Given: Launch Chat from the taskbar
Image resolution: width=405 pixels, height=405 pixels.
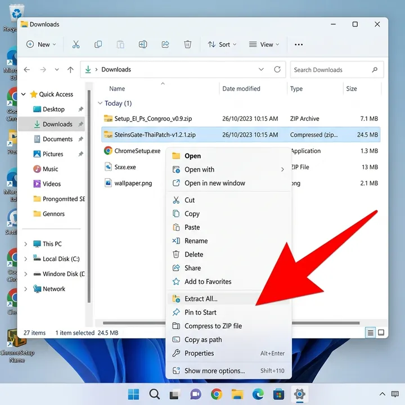Looking at the screenshot, I should tap(196, 394).
